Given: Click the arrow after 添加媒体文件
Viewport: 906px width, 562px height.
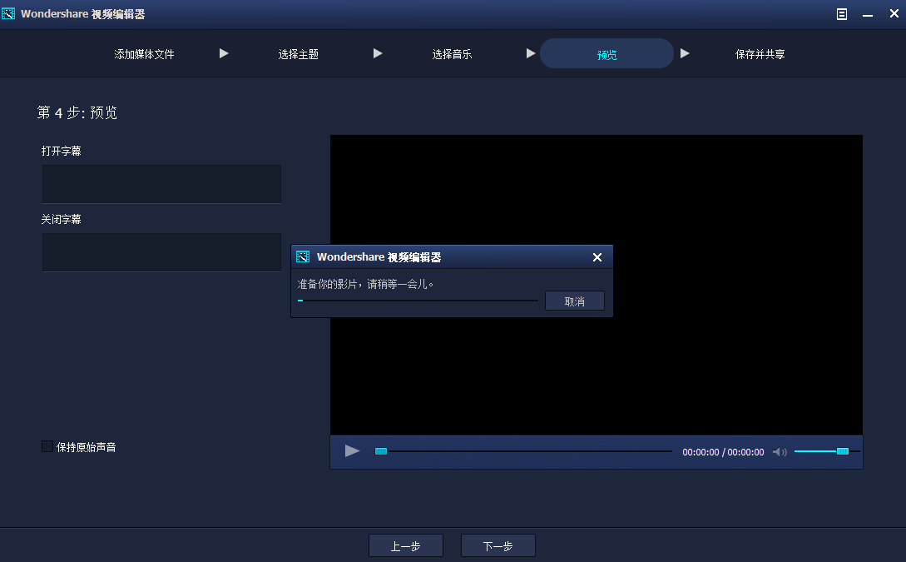Looking at the screenshot, I should point(224,54).
